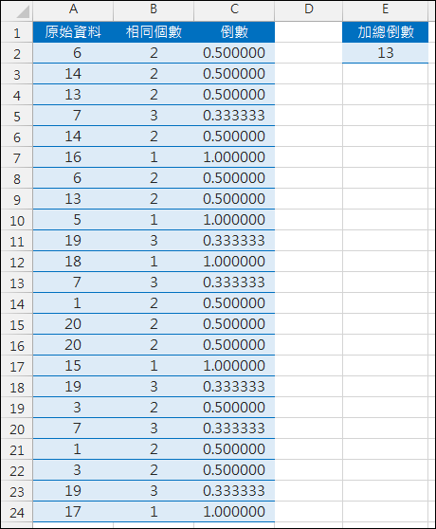The image size is (436, 529).
Task: Click cell C15 showing 0.500000
Action: click(x=234, y=324)
